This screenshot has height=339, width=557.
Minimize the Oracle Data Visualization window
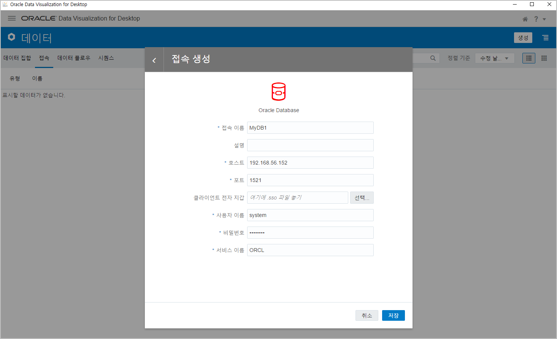coord(515,5)
